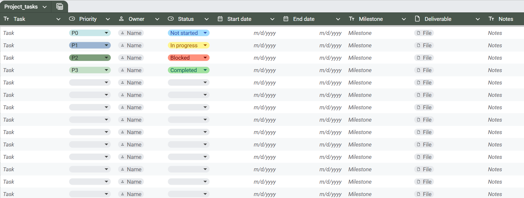
Task: Select the Notes column header label
Action: (x=506, y=19)
